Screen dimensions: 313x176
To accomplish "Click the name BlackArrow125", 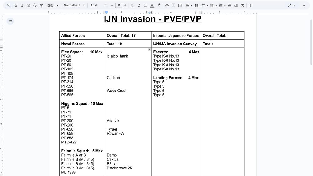I will coord(119,168).
